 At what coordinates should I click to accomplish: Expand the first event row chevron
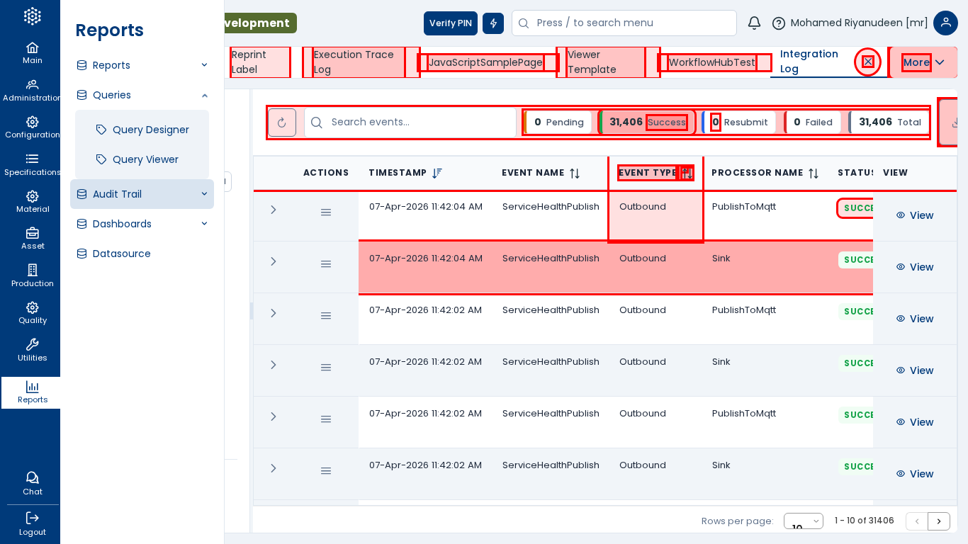click(x=274, y=210)
